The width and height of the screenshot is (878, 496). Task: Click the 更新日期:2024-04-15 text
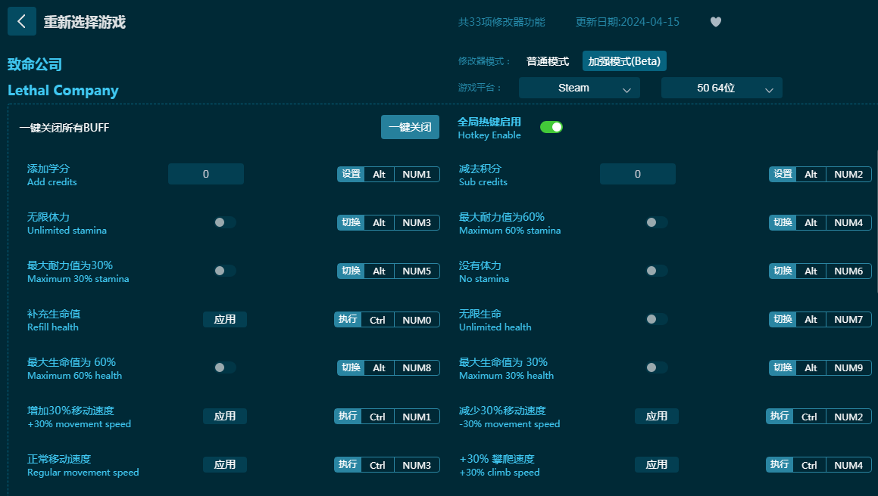(x=627, y=22)
